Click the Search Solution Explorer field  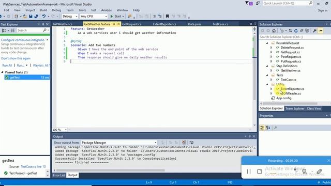click(295, 37)
